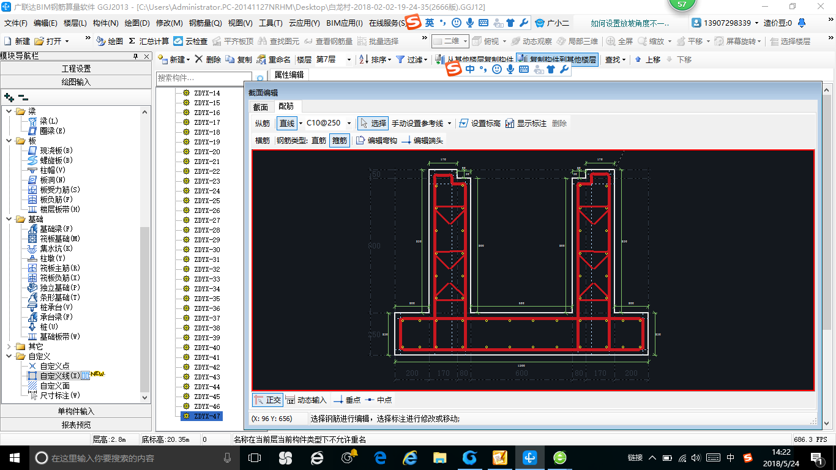Open the C10@250 rebar spec dropdown
This screenshot has width=836, height=470.
pyautogui.click(x=349, y=123)
